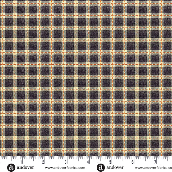Click the number 2 on the ruler
Image resolution: width=172 pixels, height=172 pixels.
(x=43, y=162)
